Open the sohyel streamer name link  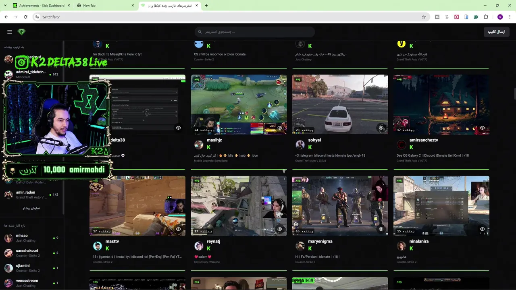314,140
